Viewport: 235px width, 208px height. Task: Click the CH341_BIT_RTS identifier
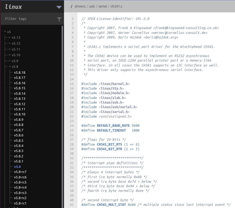click(109, 144)
